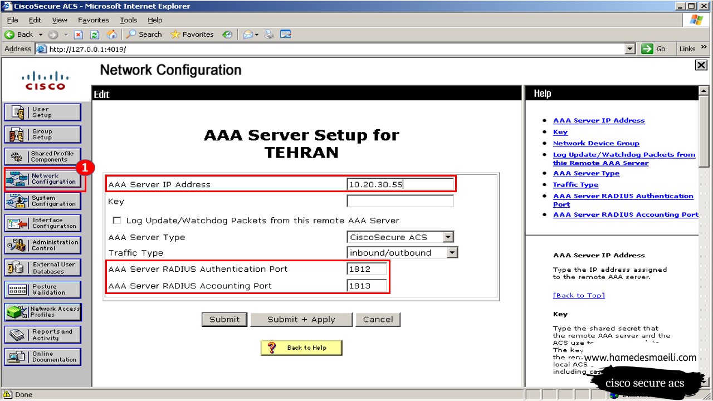Open the View menu
The width and height of the screenshot is (713, 401).
[x=60, y=20]
